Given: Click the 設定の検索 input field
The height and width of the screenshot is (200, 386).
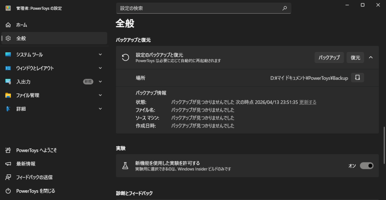Looking at the screenshot, I should pos(200,8).
